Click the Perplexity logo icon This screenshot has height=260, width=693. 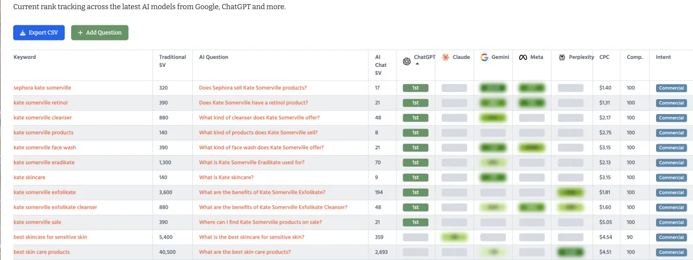click(x=562, y=57)
